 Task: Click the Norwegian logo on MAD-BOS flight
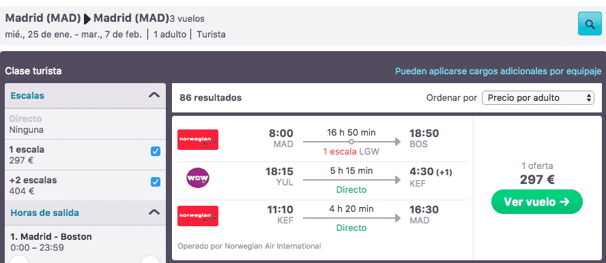point(198,140)
